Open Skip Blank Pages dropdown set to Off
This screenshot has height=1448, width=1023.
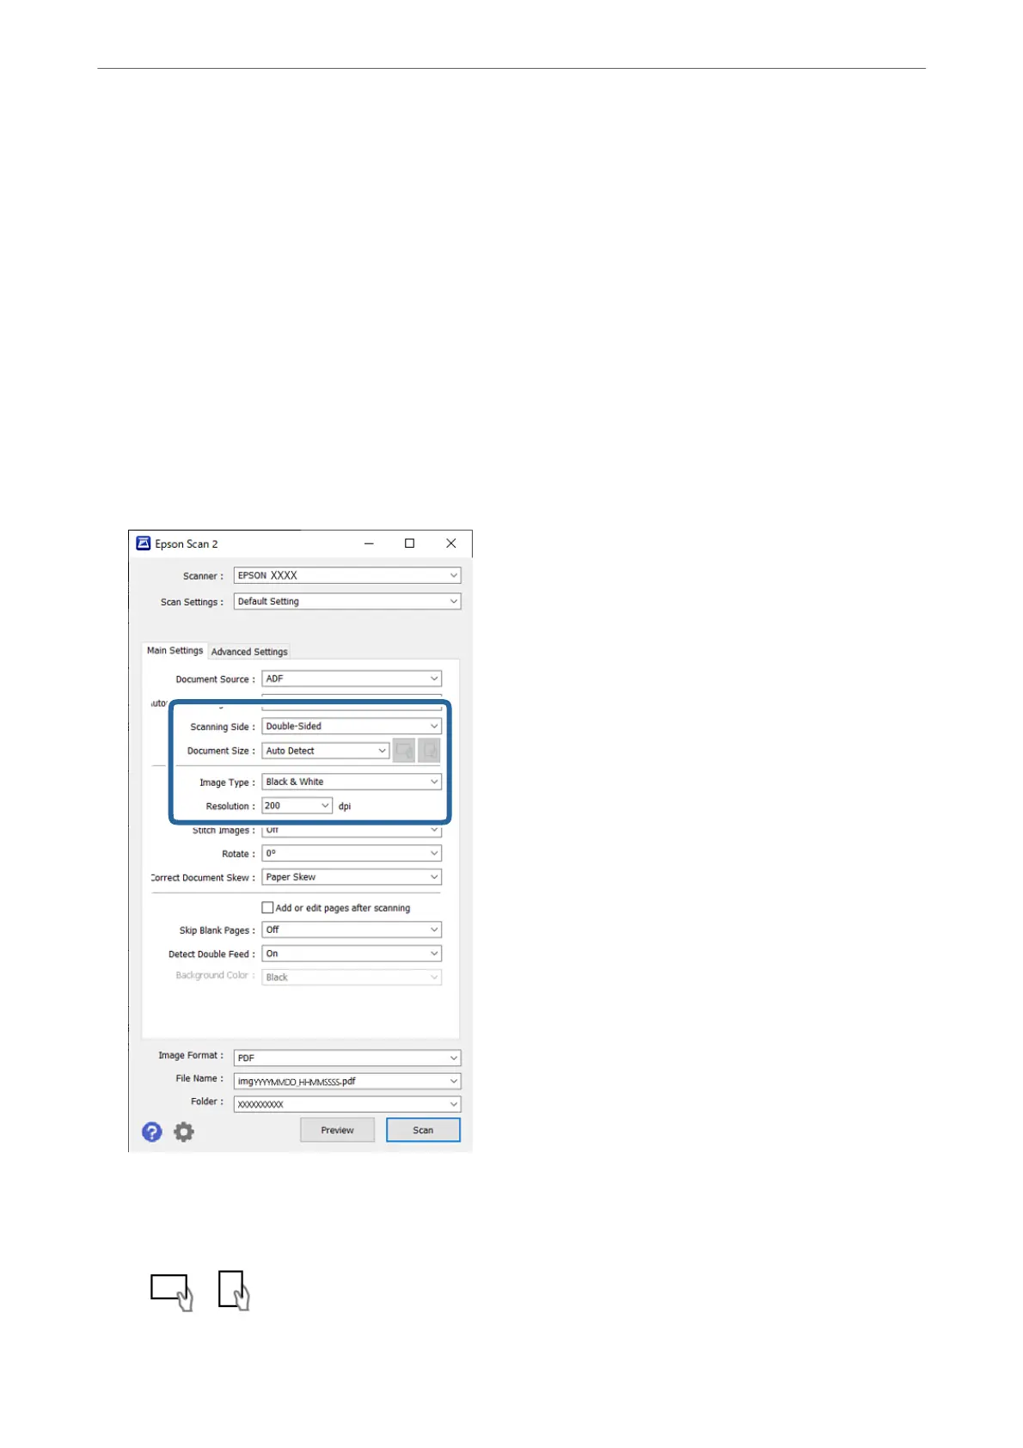tap(352, 930)
